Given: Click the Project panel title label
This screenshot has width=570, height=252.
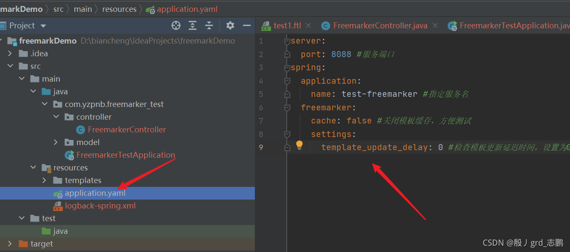Looking at the screenshot, I should point(22,26).
